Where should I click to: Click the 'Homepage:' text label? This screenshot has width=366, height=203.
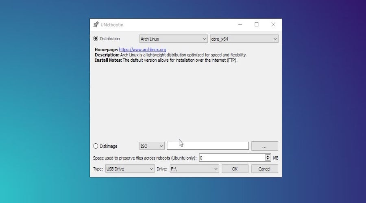(107, 50)
